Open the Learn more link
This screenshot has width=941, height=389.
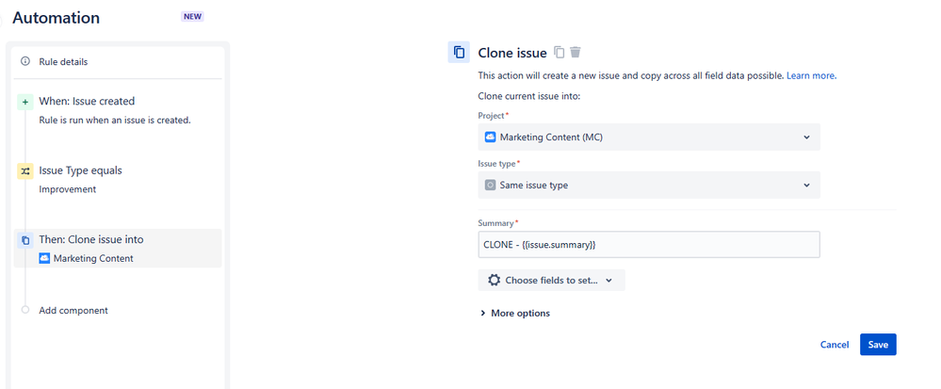[x=810, y=75]
